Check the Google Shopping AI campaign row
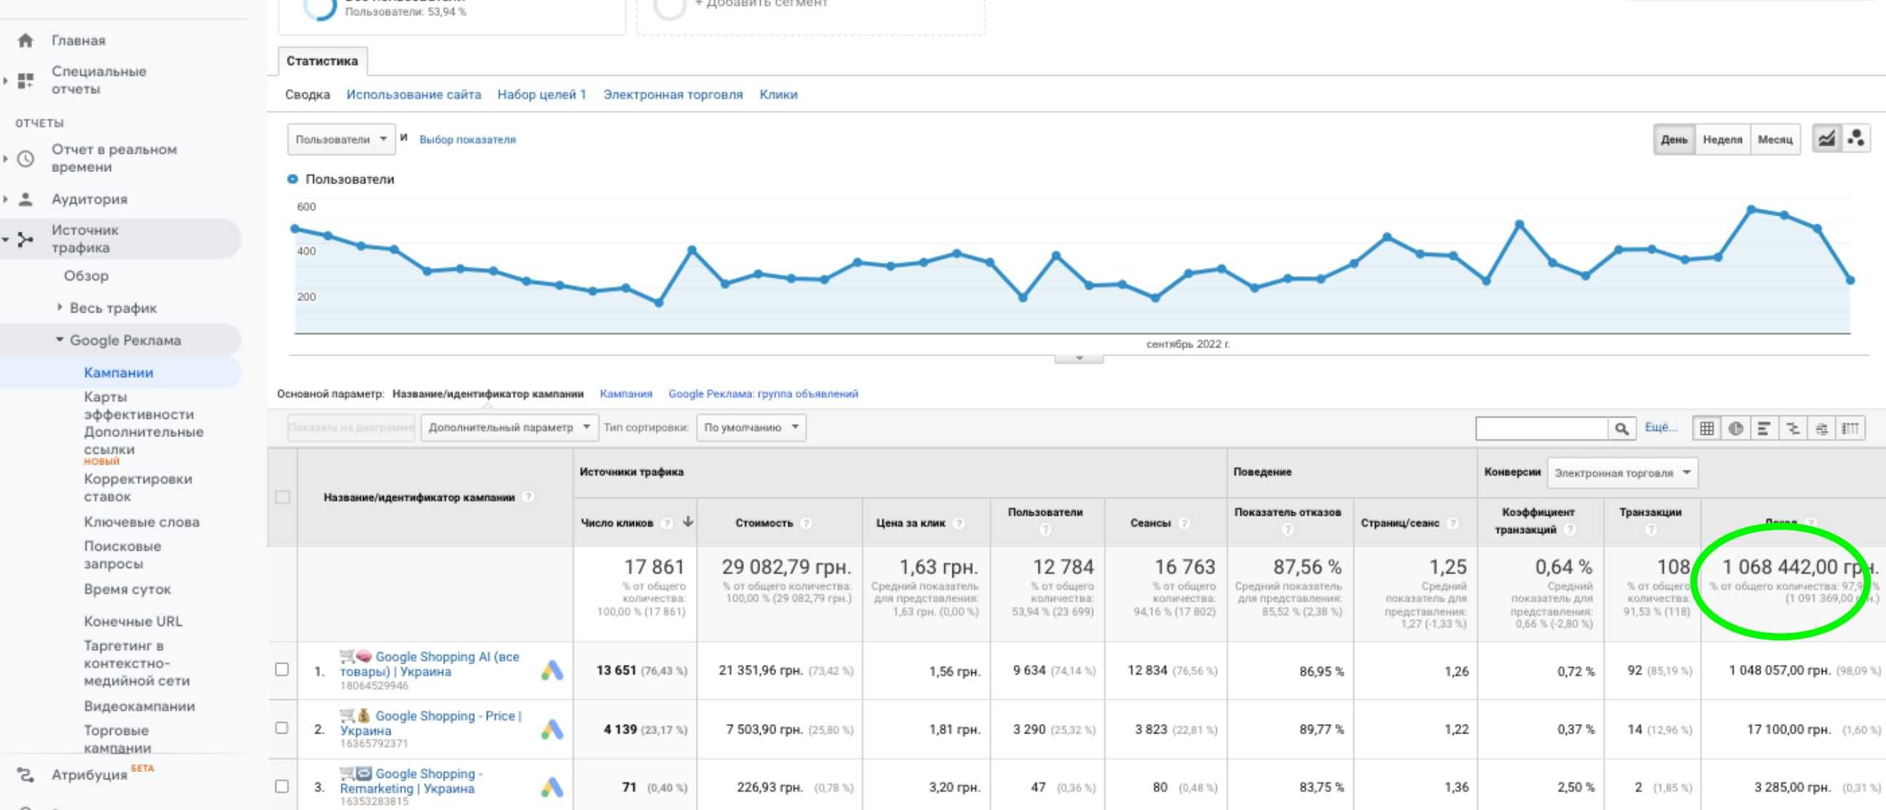 [282, 669]
